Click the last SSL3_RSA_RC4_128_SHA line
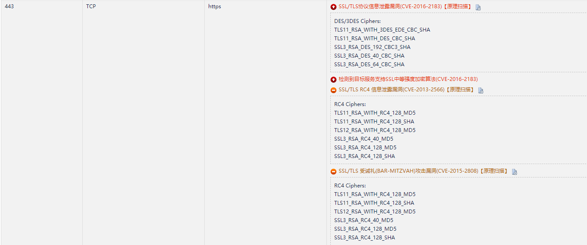The width and height of the screenshot is (587, 245). click(x=364, y=238)
